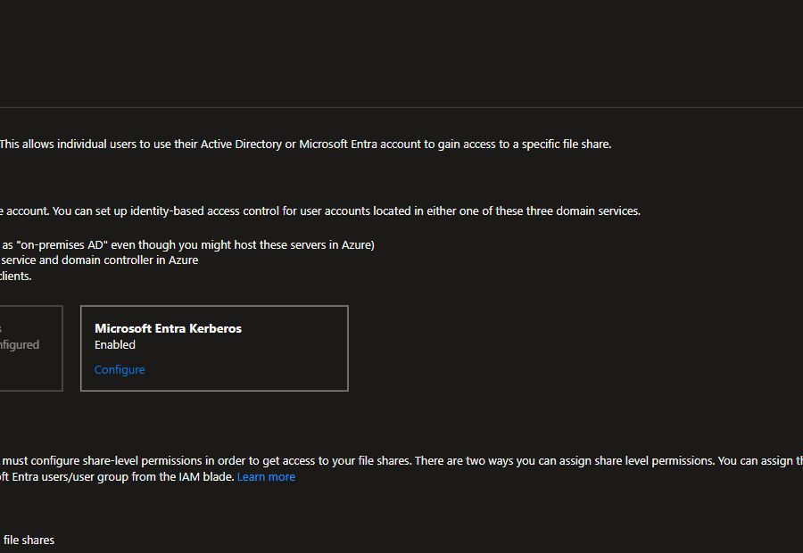Click the Enabled status under Entra Kerberos
The height and width of the screenshot is (553, 803).
115,344
